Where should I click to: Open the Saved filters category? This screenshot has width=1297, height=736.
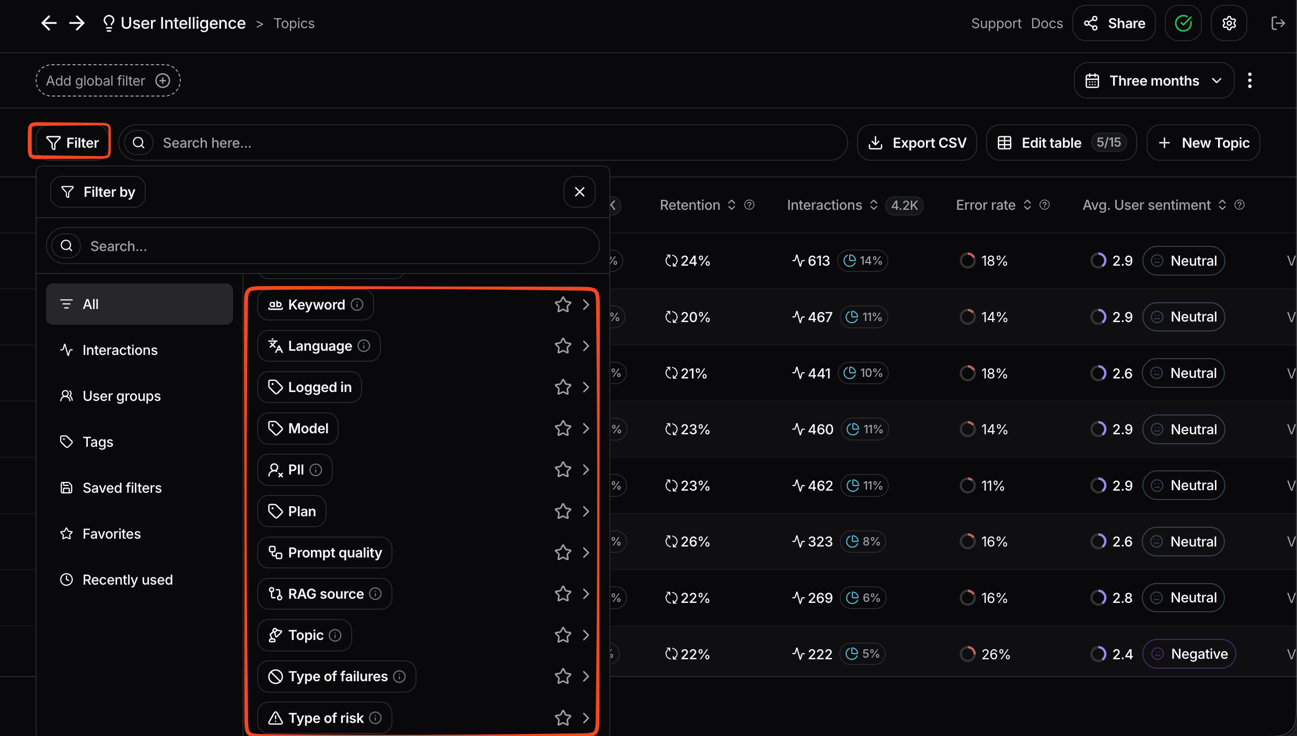tap(139, 488)
